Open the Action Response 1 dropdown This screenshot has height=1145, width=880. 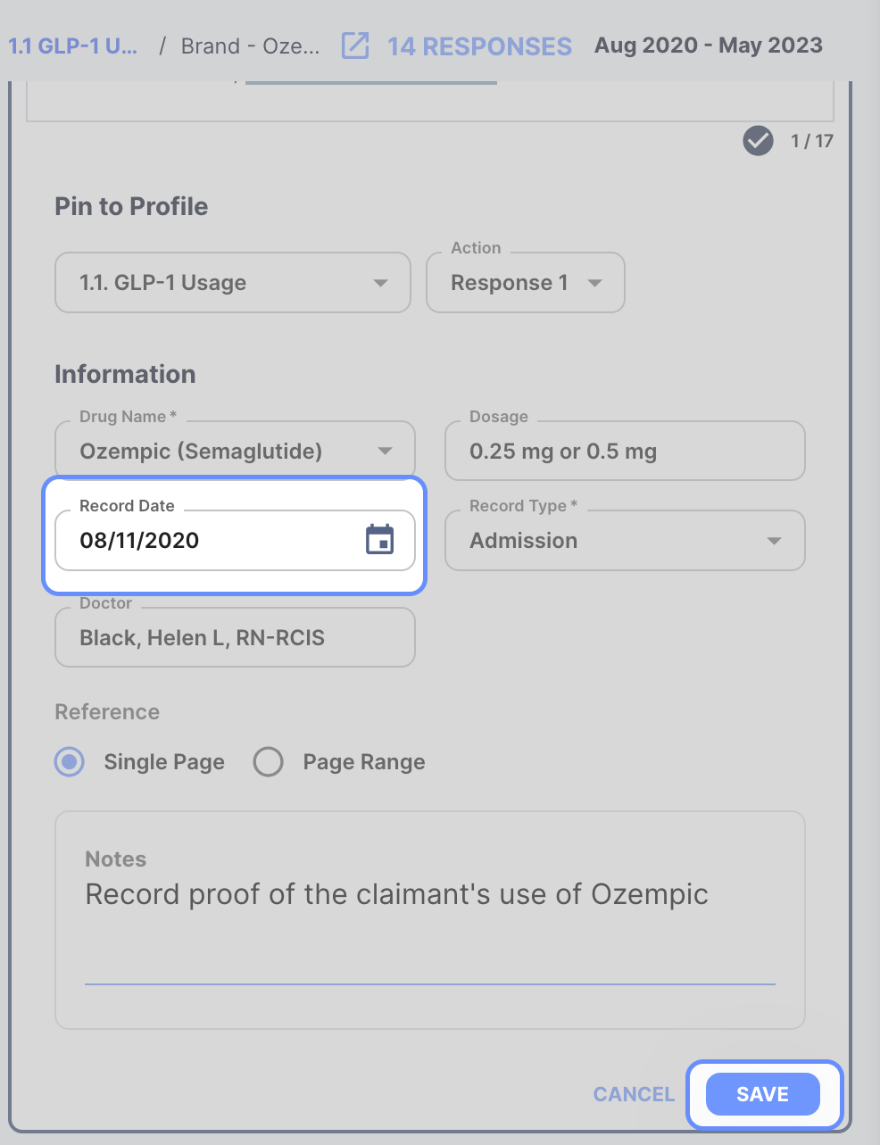(x=526, y=283)
